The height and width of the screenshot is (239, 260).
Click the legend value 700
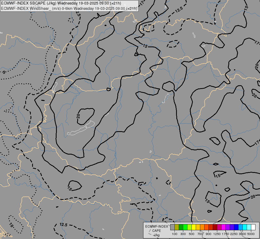pos(200,234)
